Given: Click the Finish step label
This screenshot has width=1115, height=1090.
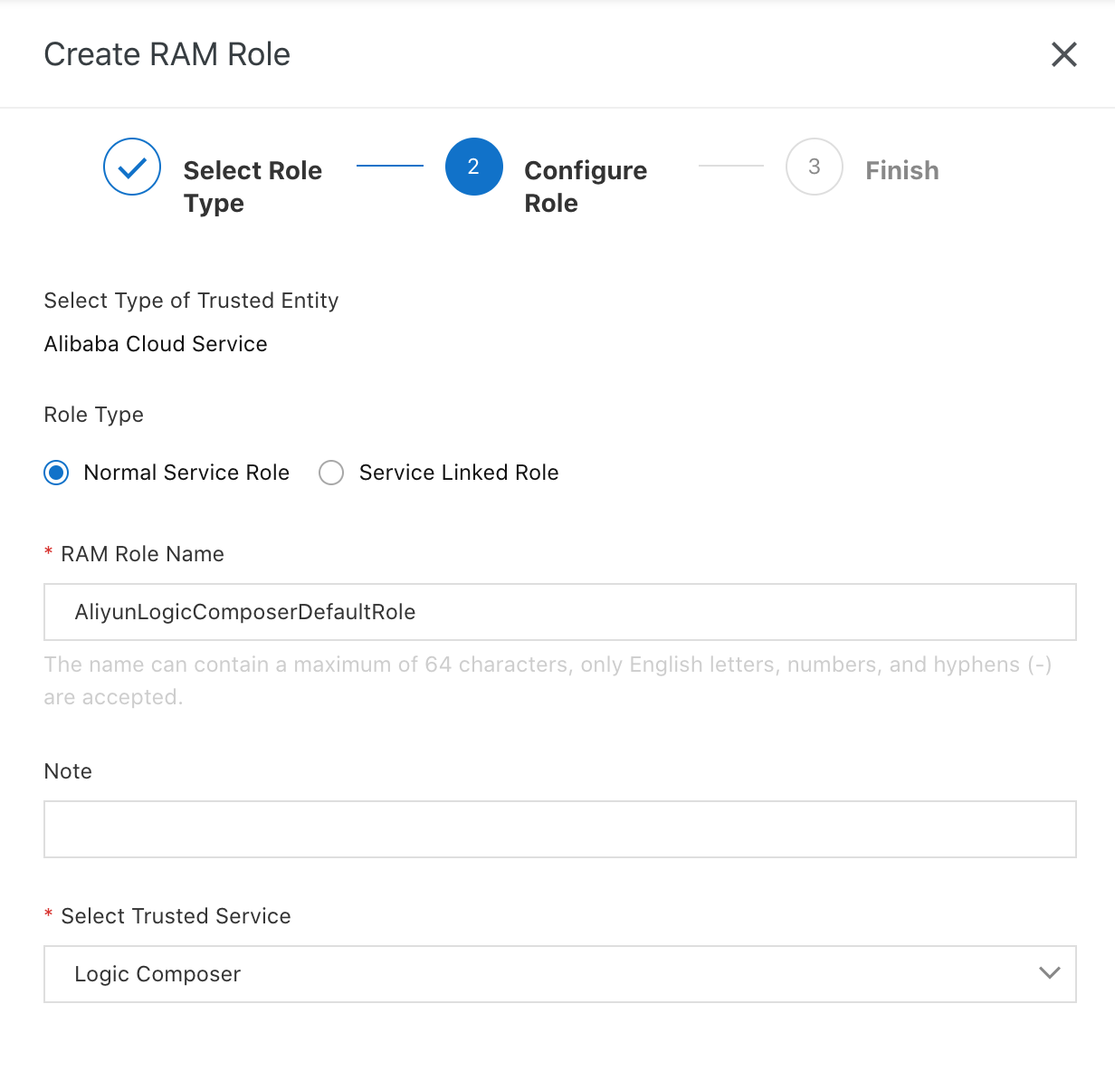Looking at the screenshot, I should click(x=902, y=170).
